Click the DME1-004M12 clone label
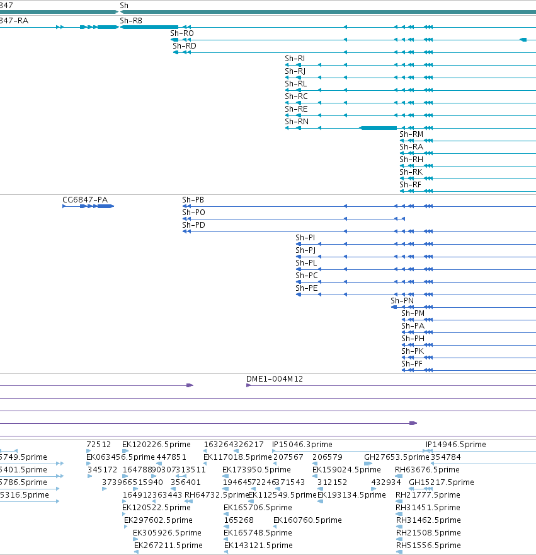Viewport: 536px width, 555px height. [x=275, y=379]
